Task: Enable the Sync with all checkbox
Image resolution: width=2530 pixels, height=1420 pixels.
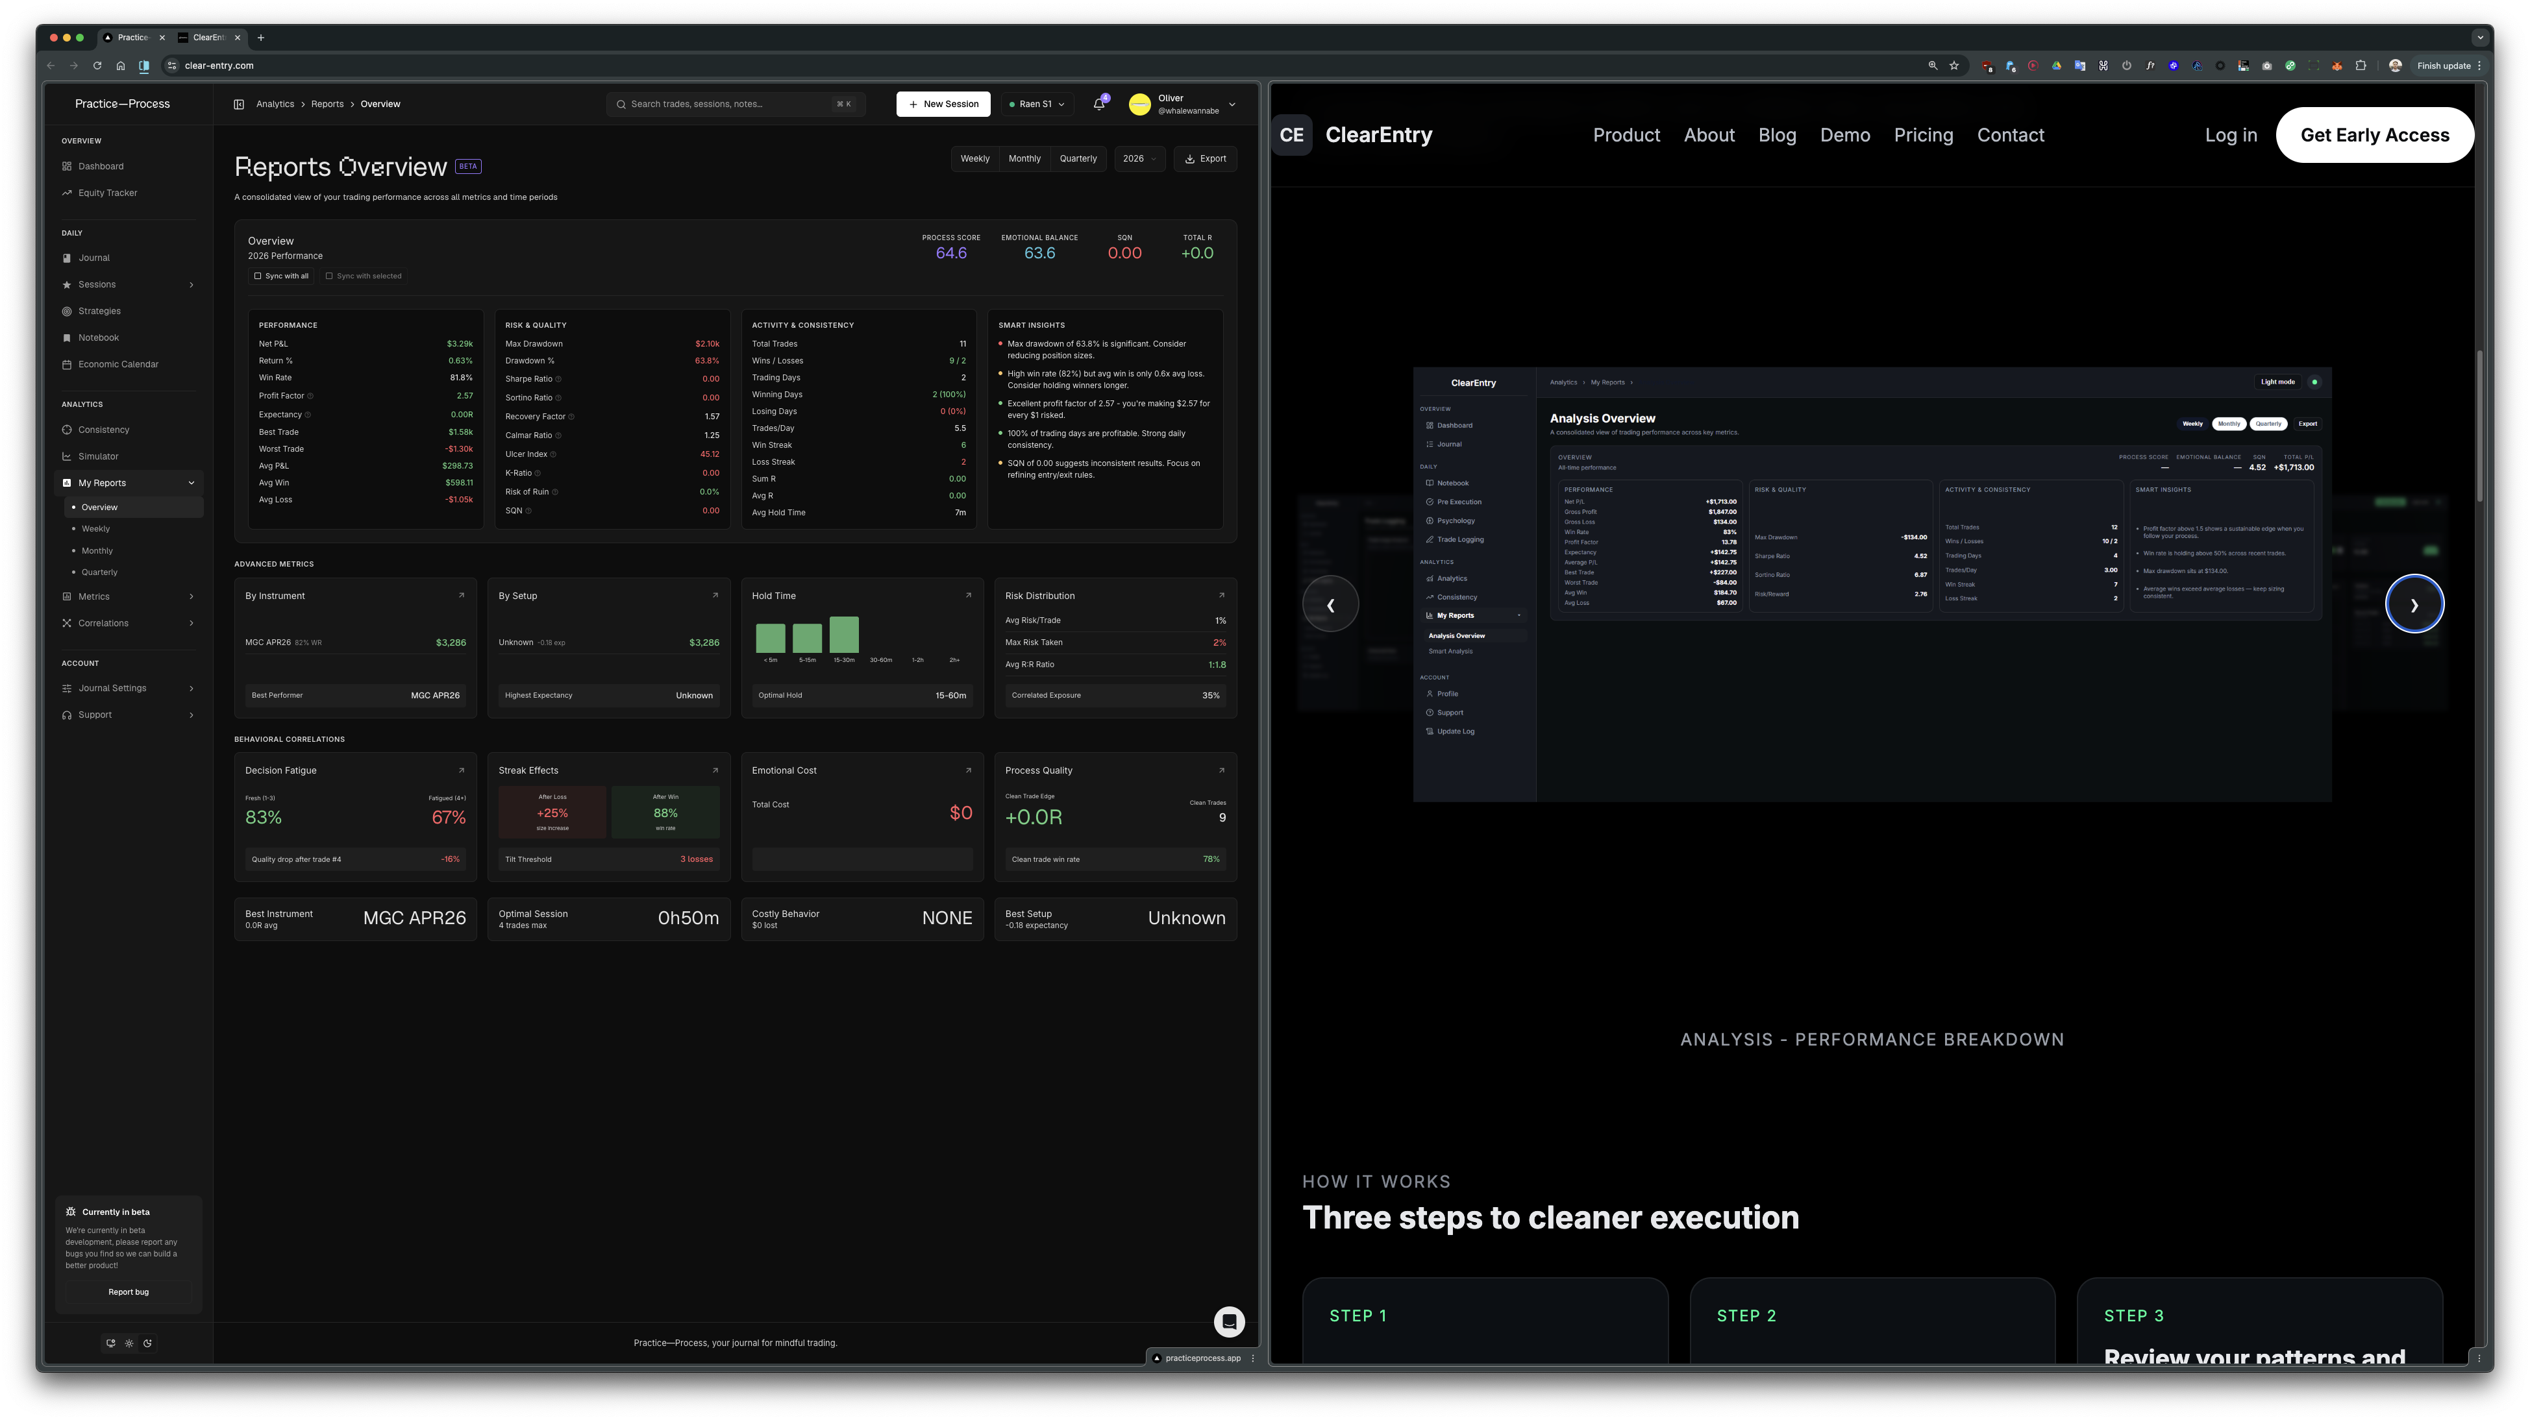Action: coord(258,276)
